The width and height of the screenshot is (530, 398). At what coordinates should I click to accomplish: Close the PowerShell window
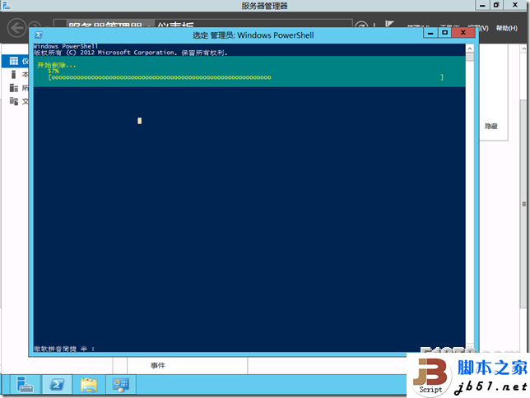click(x=463, y=33)
